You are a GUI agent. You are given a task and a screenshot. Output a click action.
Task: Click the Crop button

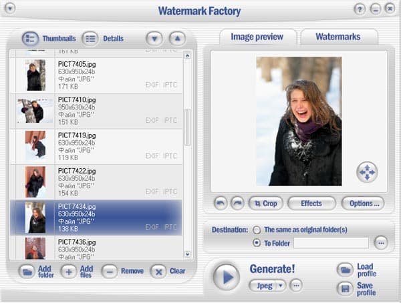pos(266,204)
